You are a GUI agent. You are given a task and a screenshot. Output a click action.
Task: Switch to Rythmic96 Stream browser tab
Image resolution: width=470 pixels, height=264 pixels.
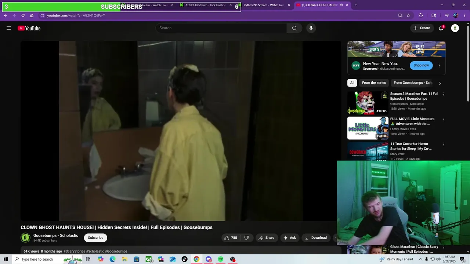pos(264,5)
